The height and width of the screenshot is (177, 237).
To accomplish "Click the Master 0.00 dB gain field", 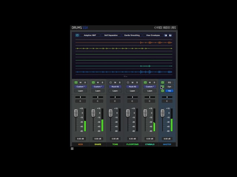I will (x=167, y=139).
